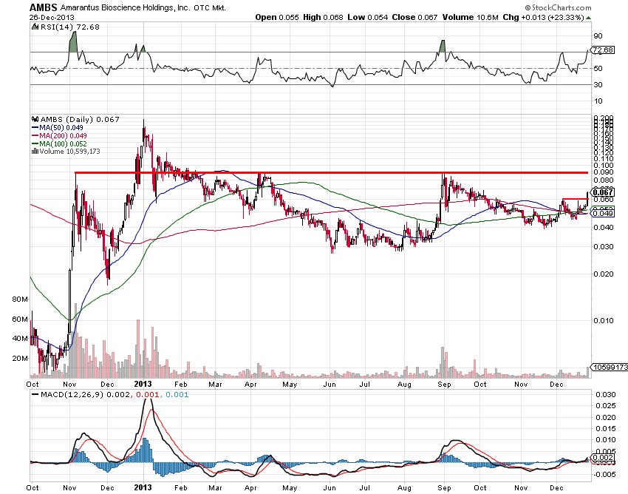
Task: Click the 80M volume axis label
Action: click(20, 300)
